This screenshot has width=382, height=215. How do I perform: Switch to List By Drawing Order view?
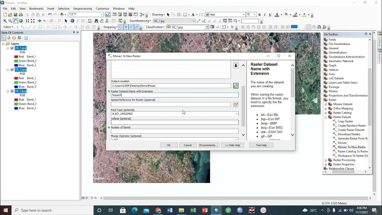4,38
